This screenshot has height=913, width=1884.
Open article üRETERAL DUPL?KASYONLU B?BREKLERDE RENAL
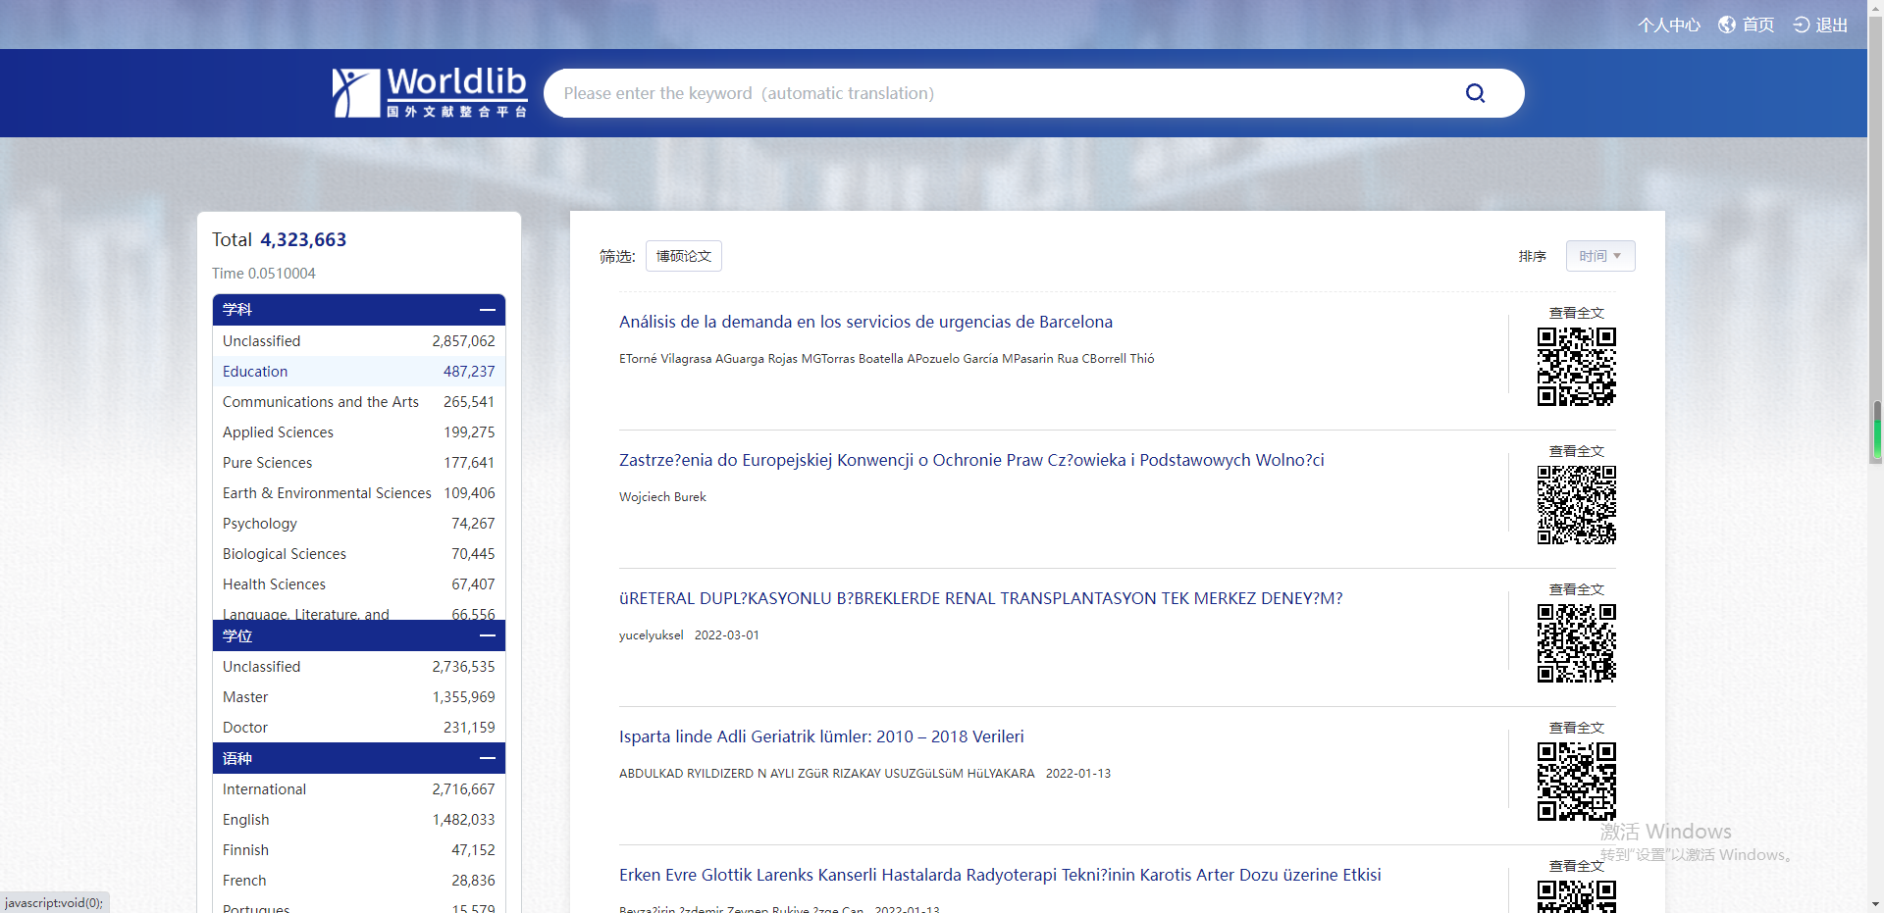980,598
